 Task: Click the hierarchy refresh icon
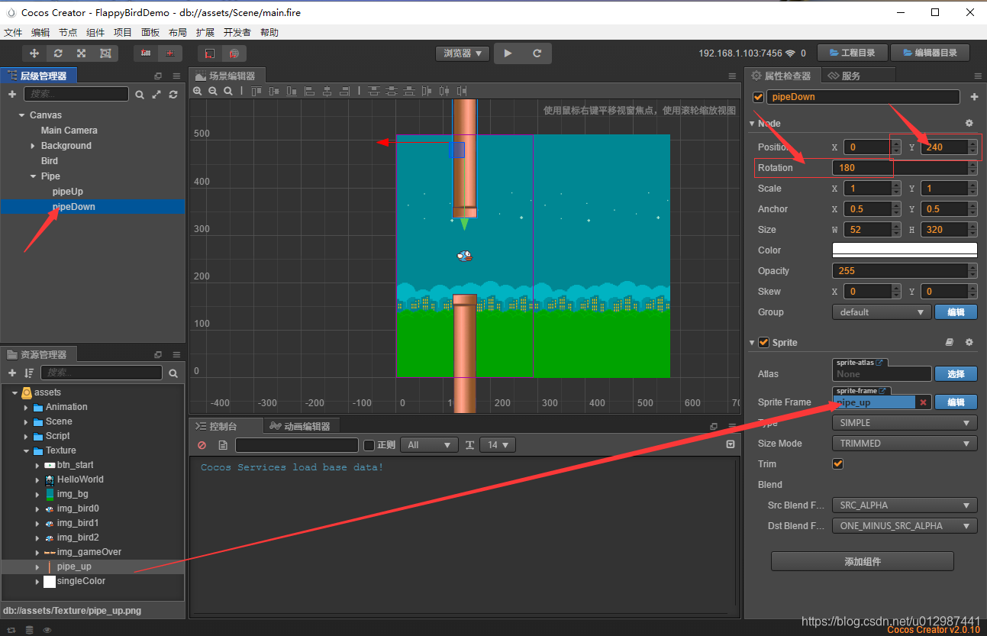[x=173, y=95]
